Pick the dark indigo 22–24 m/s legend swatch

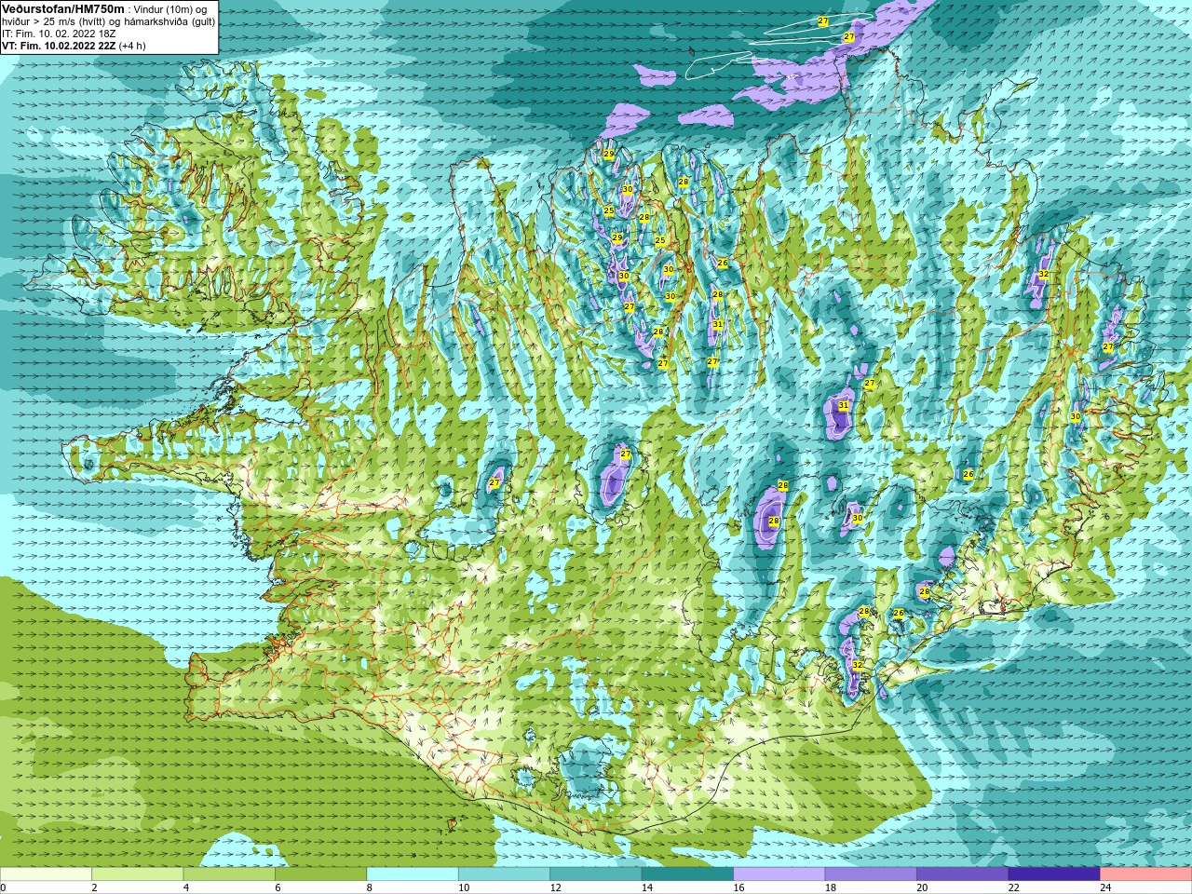(1054, 874)
